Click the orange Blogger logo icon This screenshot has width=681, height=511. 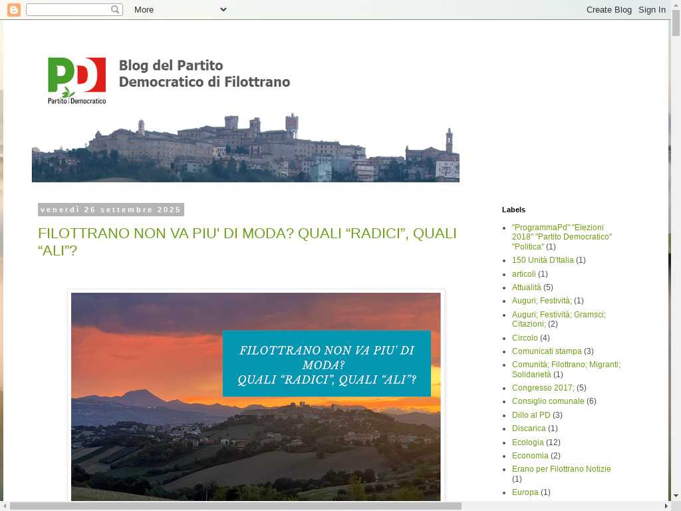13,9
